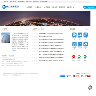Image resolution: width=96 pixels, height=96 pixels.
Task: Select the 公司新闻 tab in news panel
Action: click(35, 29)
